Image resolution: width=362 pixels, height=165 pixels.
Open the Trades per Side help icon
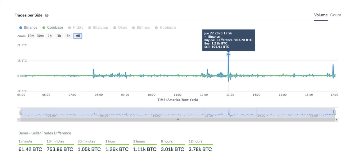coord(47,15)
